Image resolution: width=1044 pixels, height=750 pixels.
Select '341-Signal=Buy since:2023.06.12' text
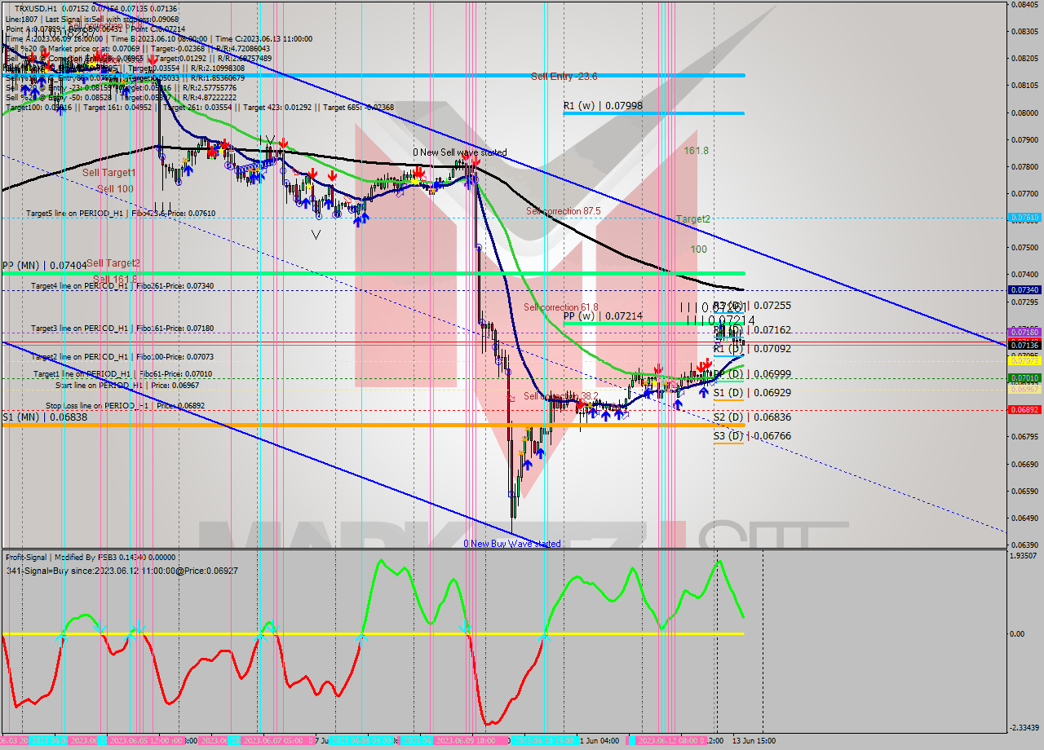[x=122, y=571]
